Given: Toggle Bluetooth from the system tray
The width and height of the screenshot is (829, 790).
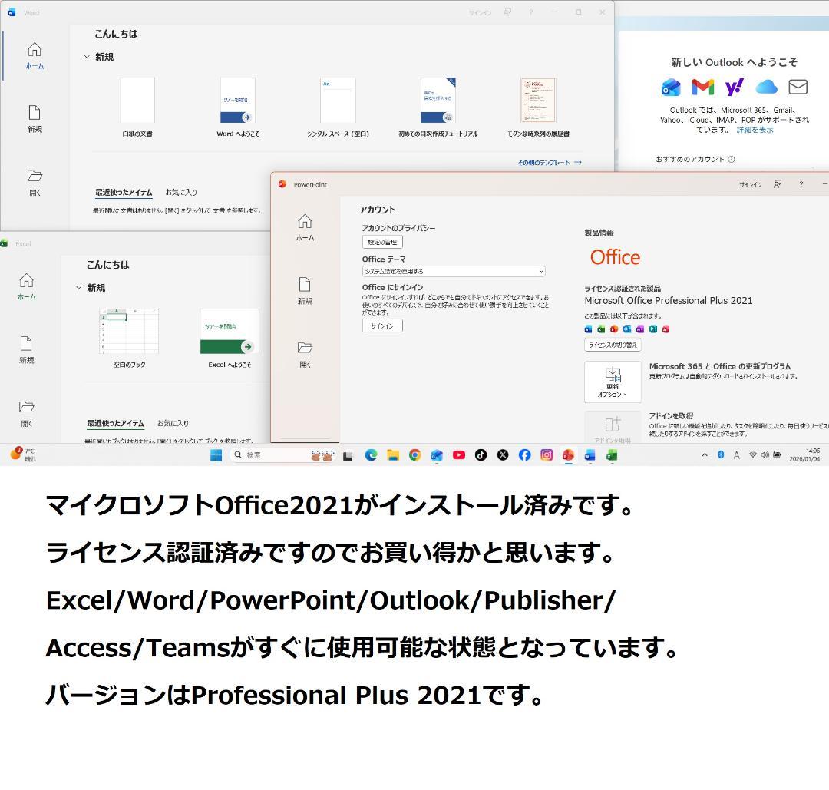Looking at the screenshot, I should (x=720, y=455).
